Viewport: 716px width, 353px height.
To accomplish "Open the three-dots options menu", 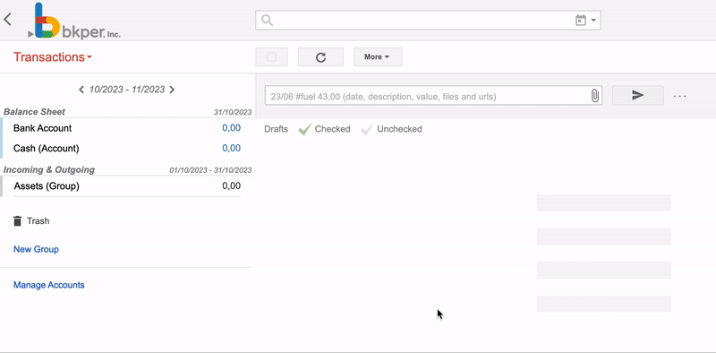I will click(x=680, y=96).
